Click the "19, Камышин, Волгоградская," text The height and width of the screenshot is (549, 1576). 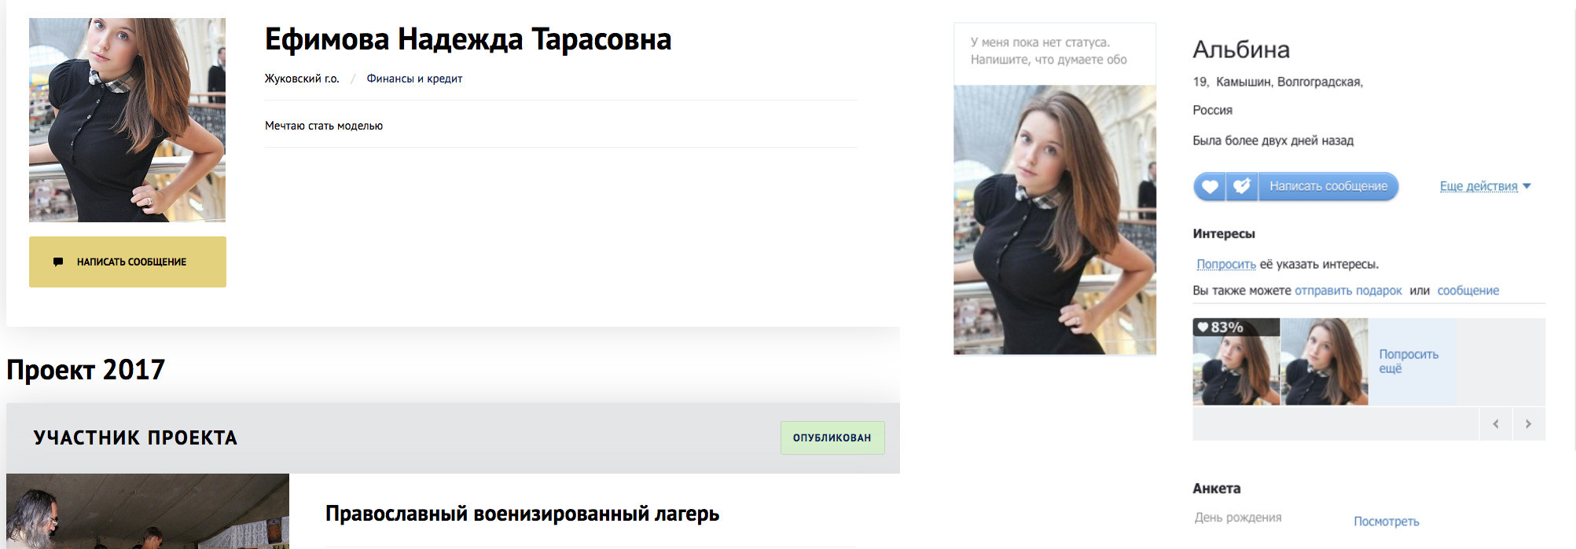(1278, 82)
